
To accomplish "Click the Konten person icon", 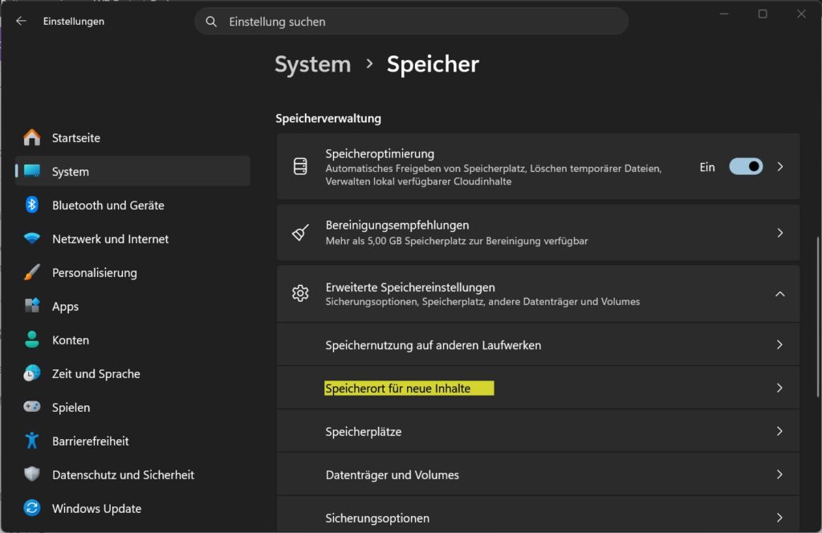I will (32, 339).
